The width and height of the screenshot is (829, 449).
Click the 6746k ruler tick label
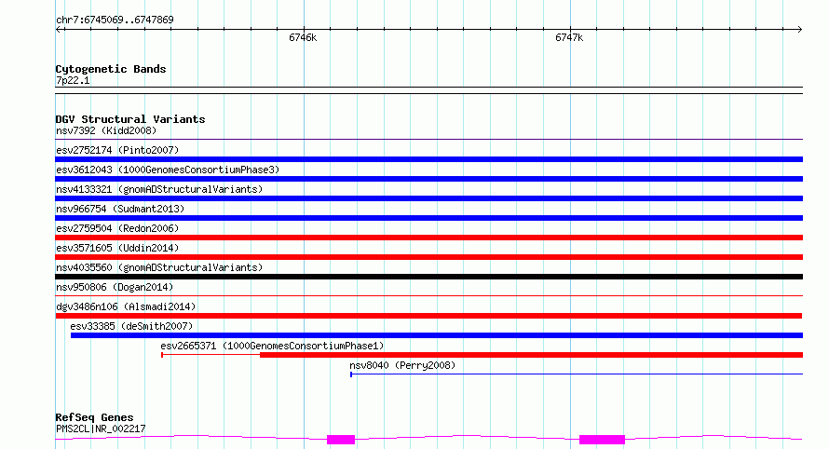point(303,37)
